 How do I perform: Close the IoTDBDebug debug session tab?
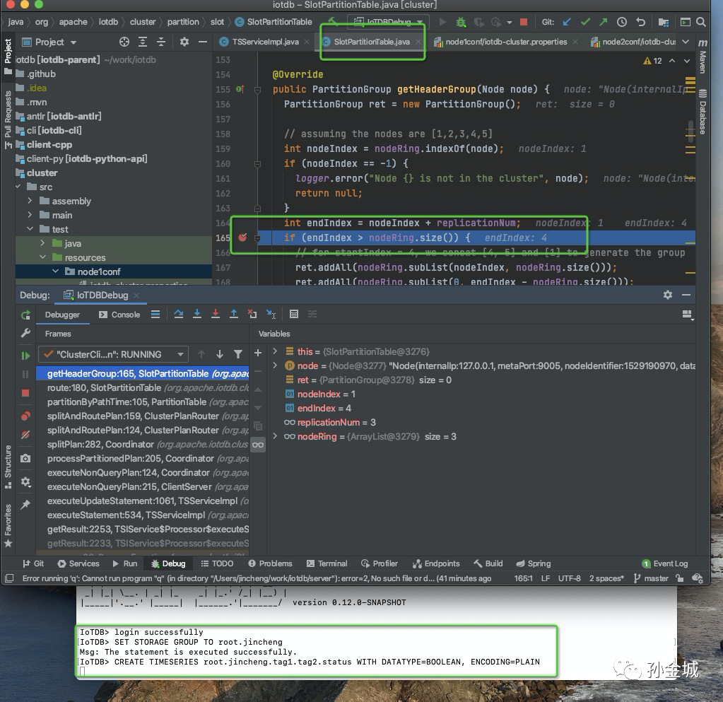point(136,296)
